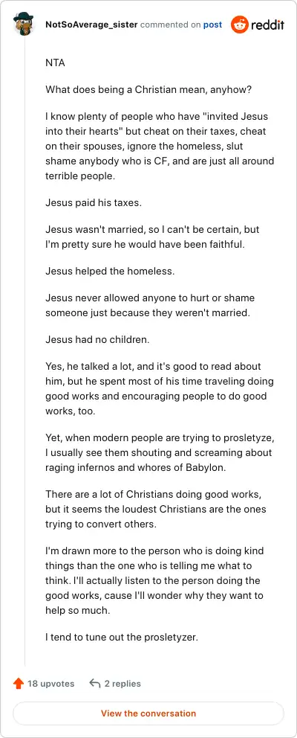
Task: Click the orange Reddit Snoo logo icon
Action: coord(239,25)
